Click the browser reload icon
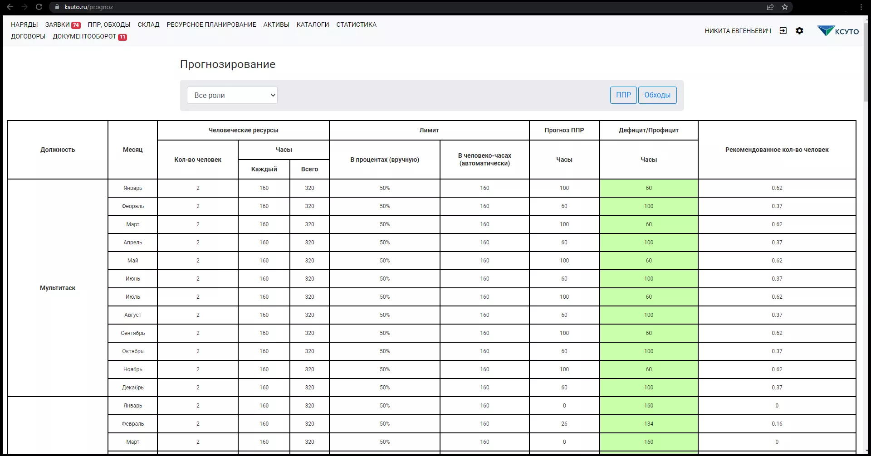This screenshot has height=456, width=871. (x=39, y=7)
